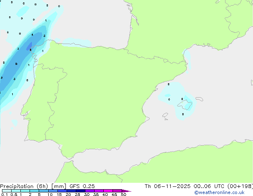
Task: Click the '00..06 UTC' time range text
Action: coord(209,186)
